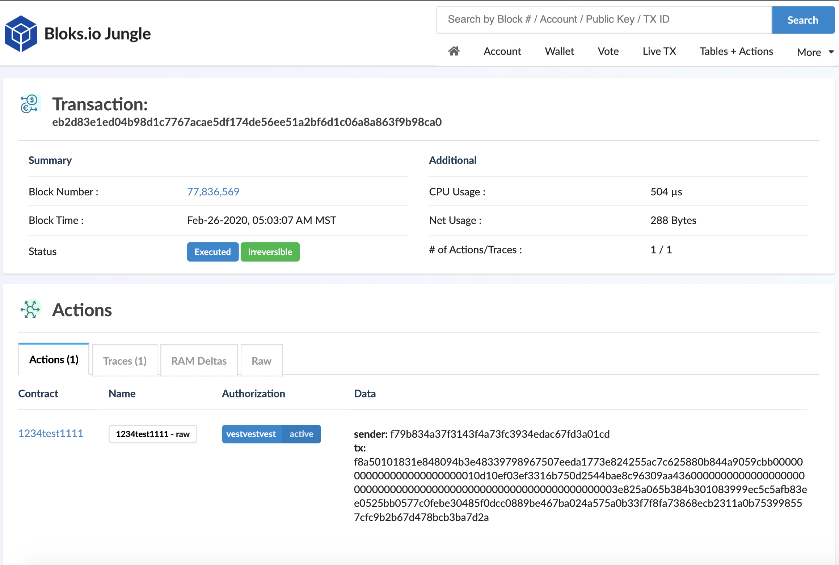Open the Live TX page
Screen dimensions: 839x565
tap(659, 51)
